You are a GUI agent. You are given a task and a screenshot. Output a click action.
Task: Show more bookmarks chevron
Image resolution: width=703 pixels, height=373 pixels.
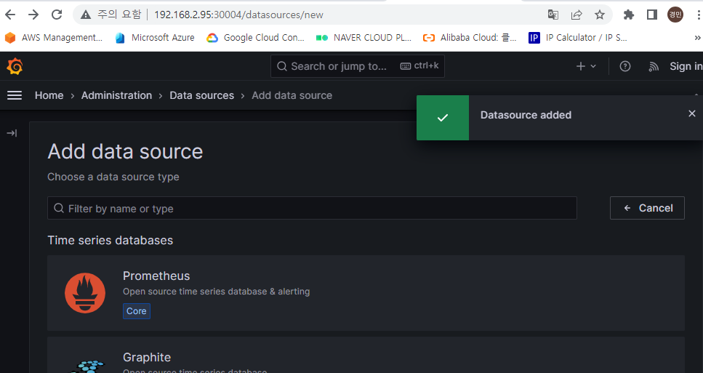(697, 38)
